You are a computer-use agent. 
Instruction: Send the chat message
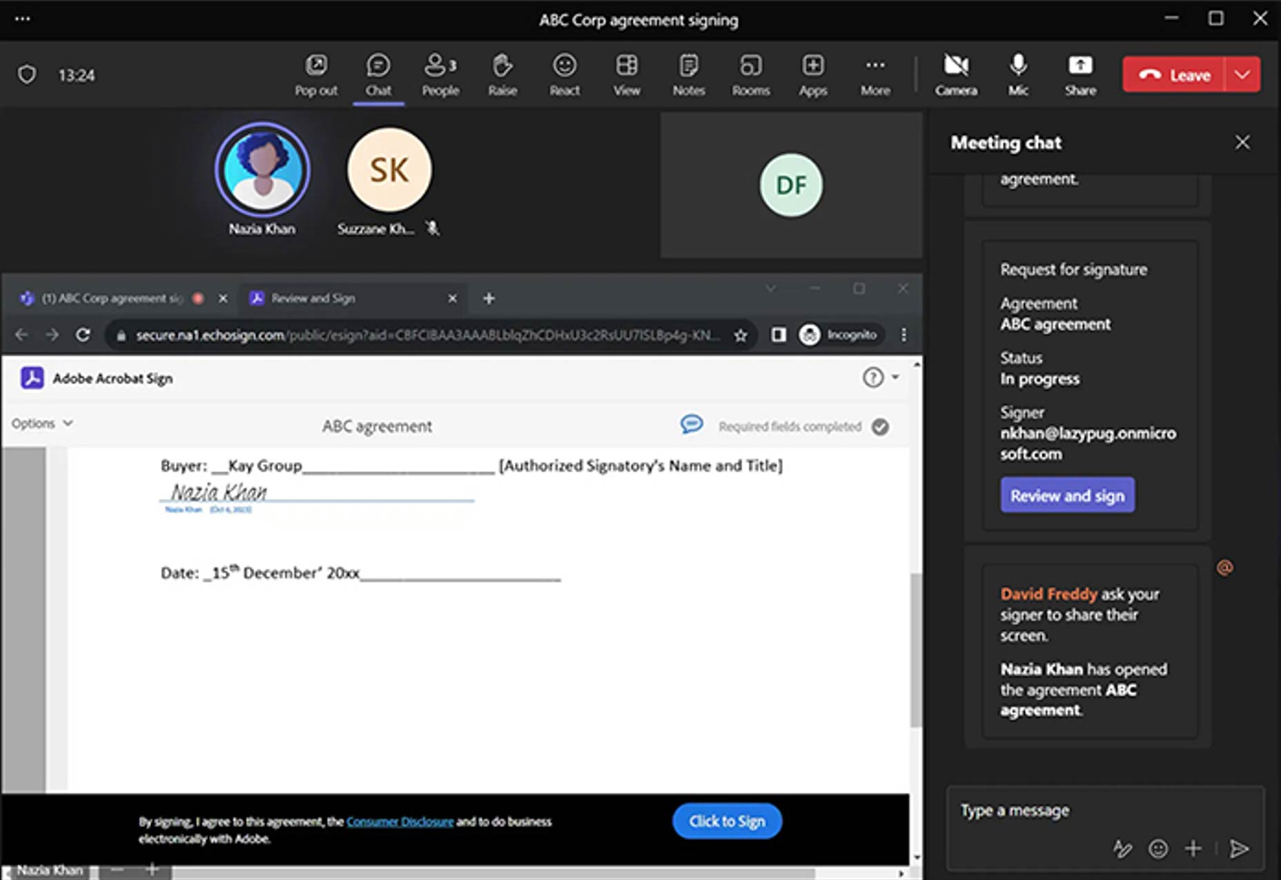tap(1240, 849)
